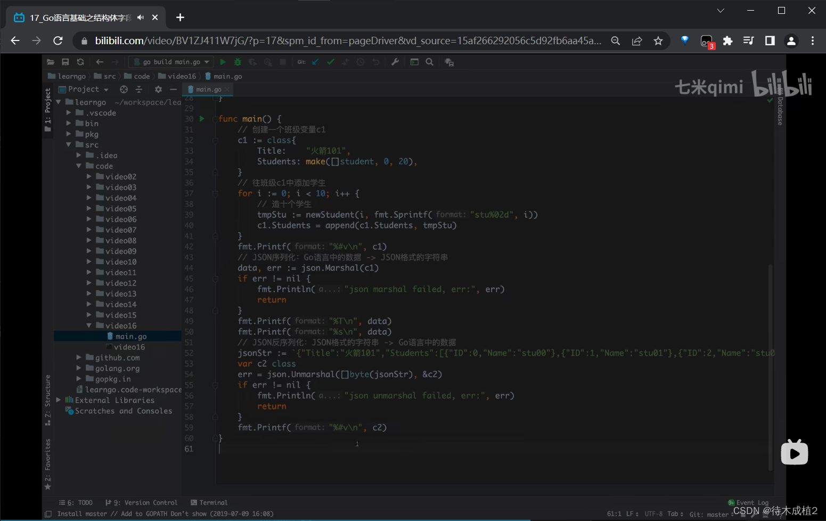This screenshot has width=826, height=521.
Task: Collapse the video16 folder
Action: pyautogui.click(x=89, y=325)
